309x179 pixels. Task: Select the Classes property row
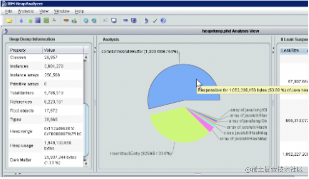tap(46, 57)
